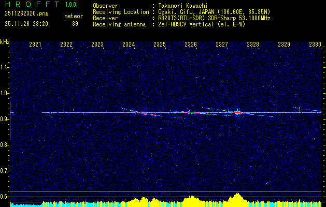
Task: Click the date stamp 25.11.26 23:20
Action: (x=26, y=24)
